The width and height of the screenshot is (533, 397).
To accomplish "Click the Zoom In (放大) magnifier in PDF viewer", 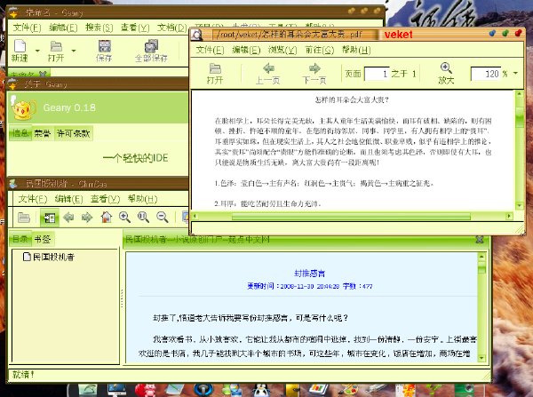I will 446,68.
